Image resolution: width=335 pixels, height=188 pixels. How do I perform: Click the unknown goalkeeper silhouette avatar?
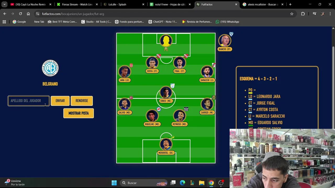click(166, 41)
